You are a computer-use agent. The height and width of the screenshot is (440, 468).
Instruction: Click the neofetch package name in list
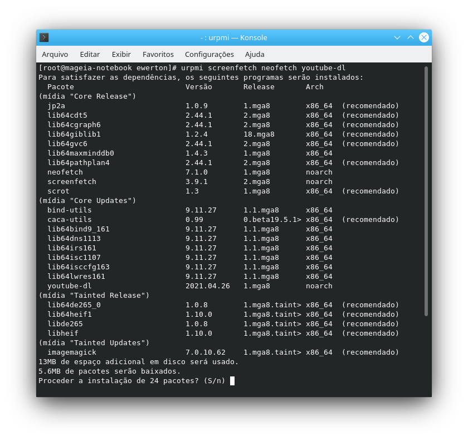click(65, 172)
